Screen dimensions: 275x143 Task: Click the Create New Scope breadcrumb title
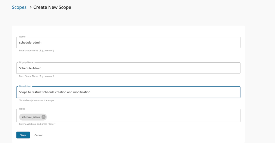(x=52, y=7)
